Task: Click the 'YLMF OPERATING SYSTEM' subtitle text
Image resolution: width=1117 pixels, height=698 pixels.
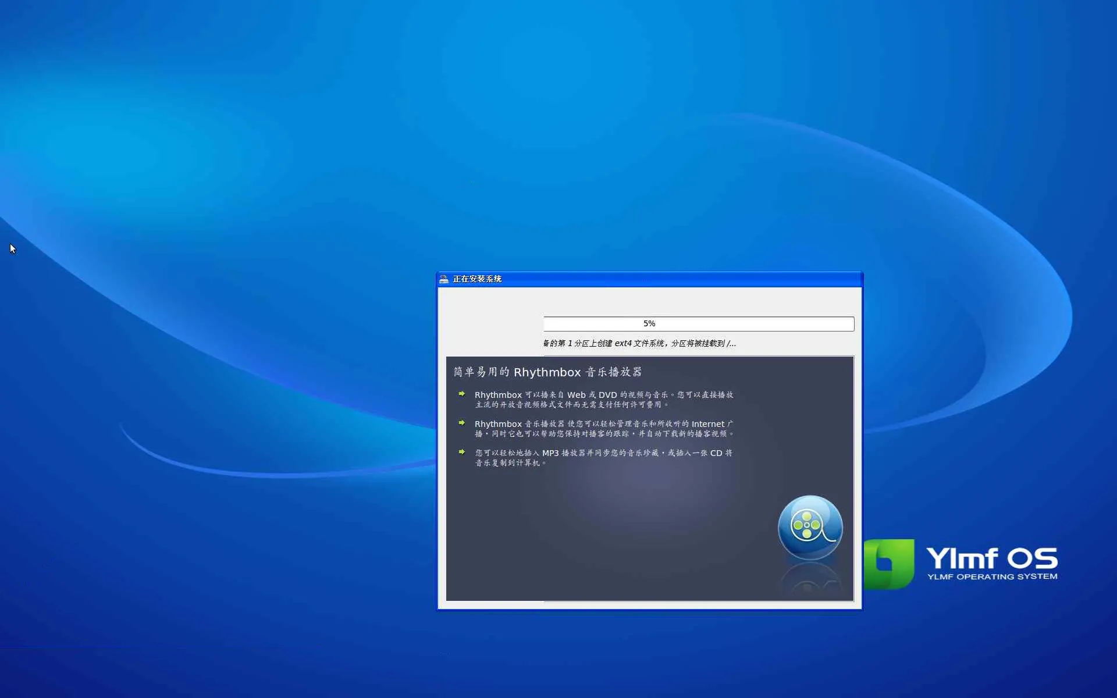Action: 992,576
